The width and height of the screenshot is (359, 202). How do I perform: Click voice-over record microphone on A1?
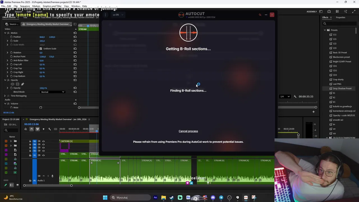(x=52, y=176)
